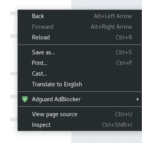The image size is (142, 143).
Task: Choose Print... in the context menu
Action: pos(80,63)
